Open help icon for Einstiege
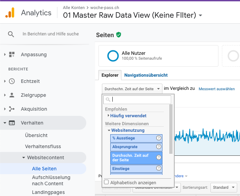The height and width of the screenshot is (196, 240). 159,168
